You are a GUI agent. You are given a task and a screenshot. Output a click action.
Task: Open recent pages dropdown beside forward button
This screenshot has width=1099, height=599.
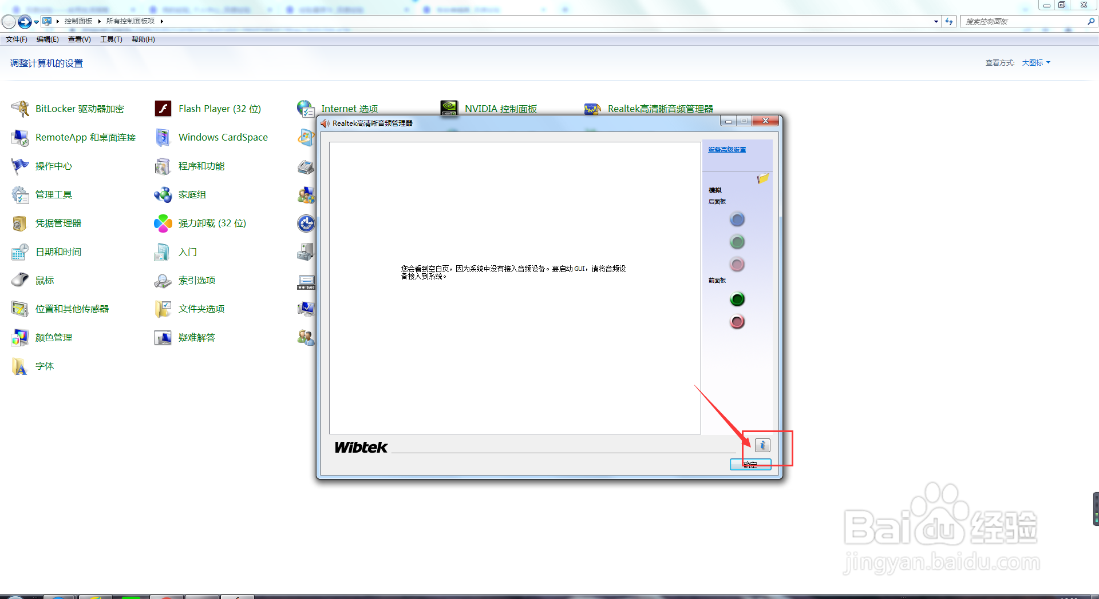coord(37,22)
